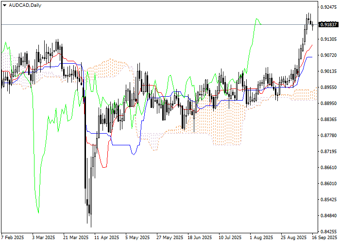Click the 21 Mar 2025 date label
The width and height of the screenshot is (340, 243).
[76, 238]
